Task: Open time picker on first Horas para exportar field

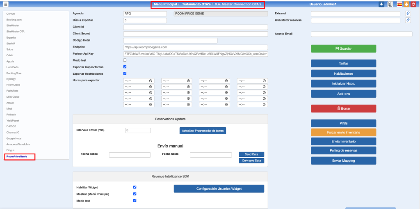Action: [151, 81]
